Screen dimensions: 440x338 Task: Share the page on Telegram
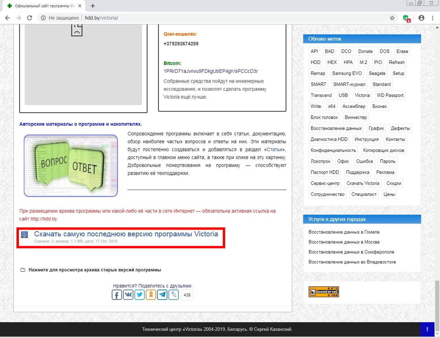click(x=162, y=295)
